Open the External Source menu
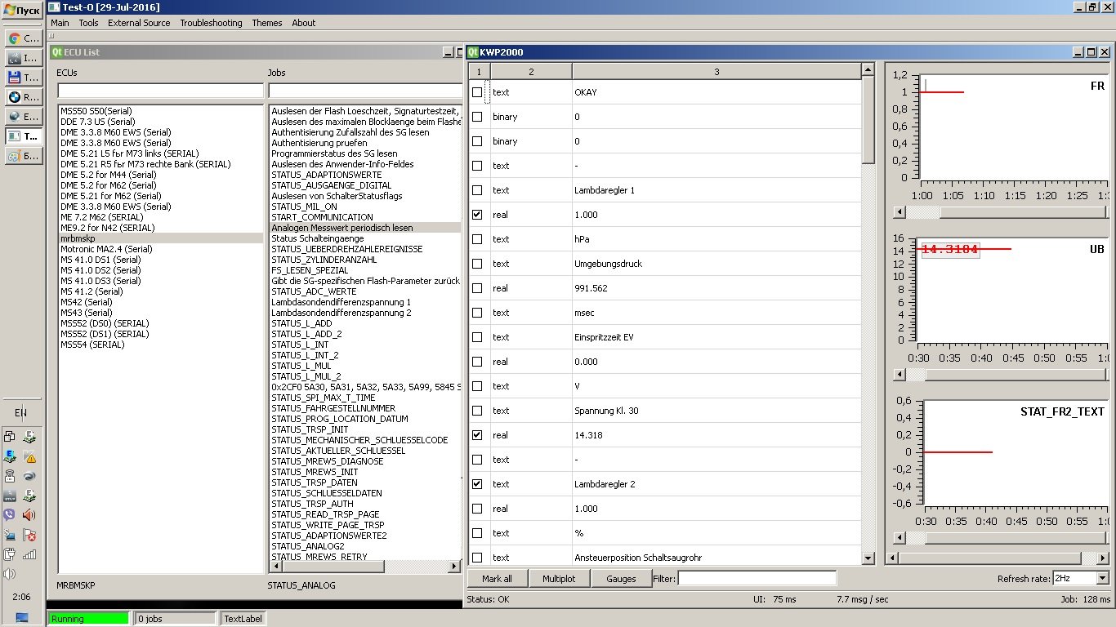1116x627 pixels. tap(139, 23)
